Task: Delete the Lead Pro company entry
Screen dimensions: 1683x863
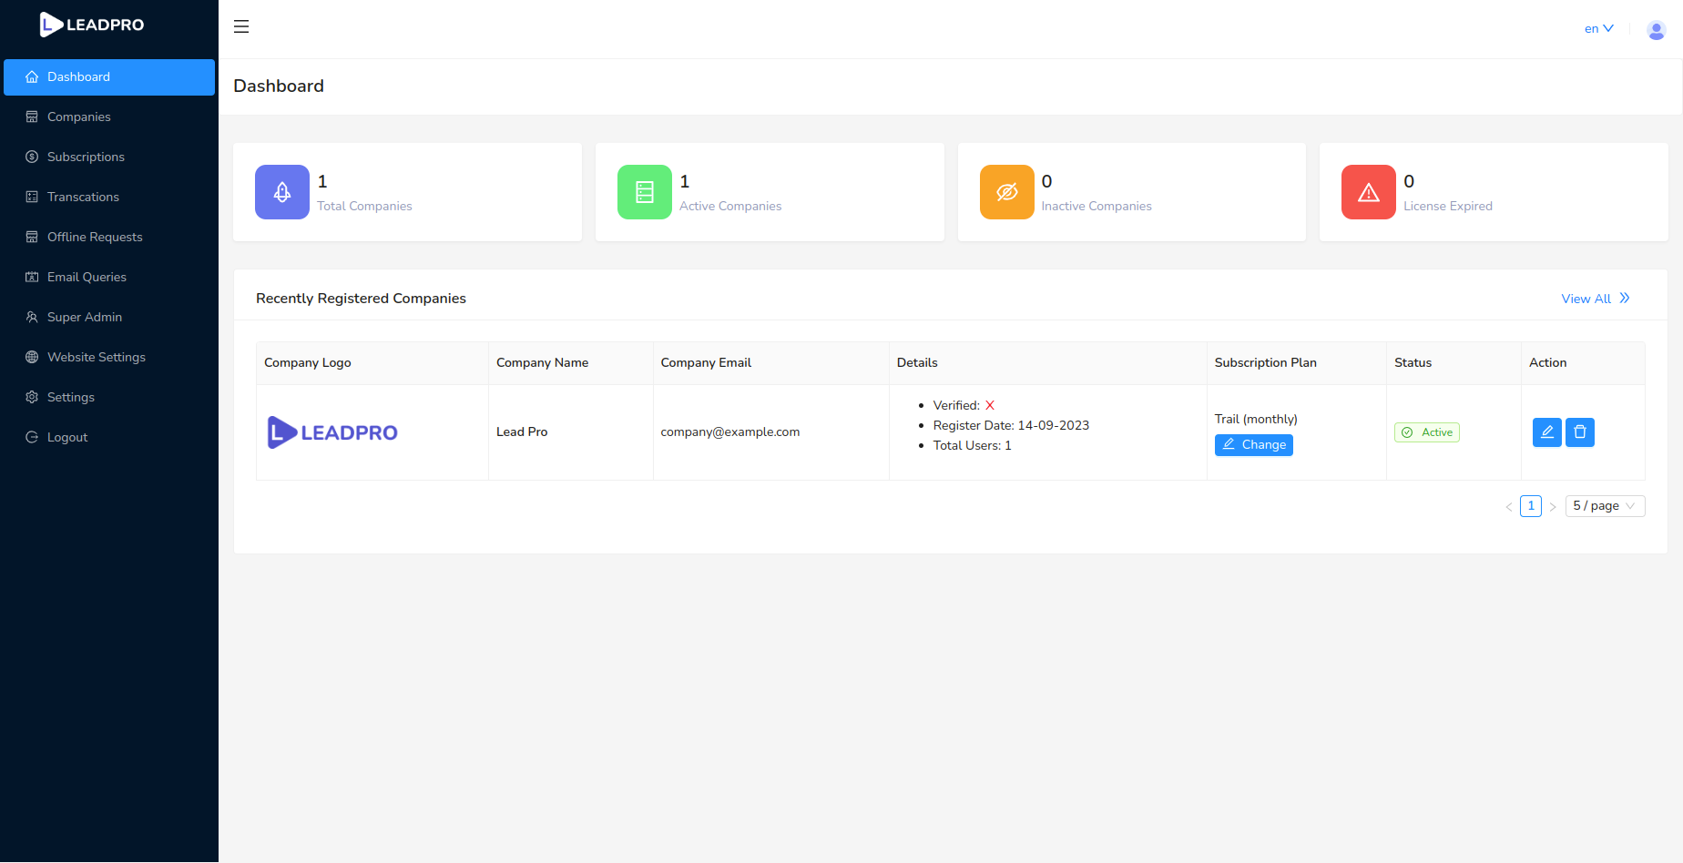Action: (x=1580, y=432)
